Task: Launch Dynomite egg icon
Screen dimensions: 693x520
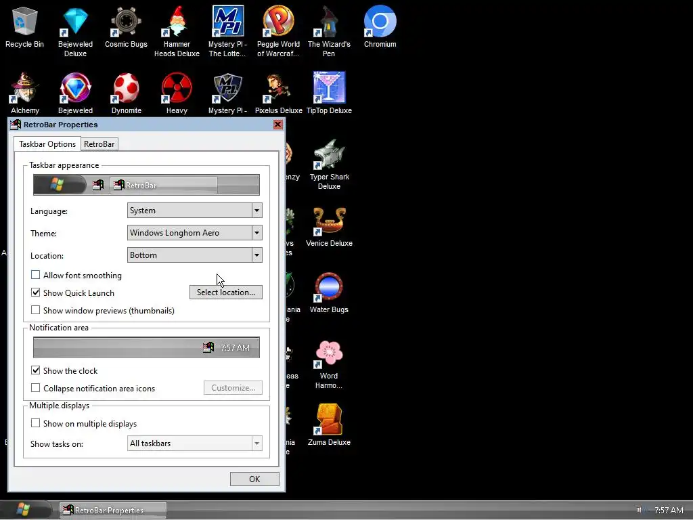Action: pos(127,93)
